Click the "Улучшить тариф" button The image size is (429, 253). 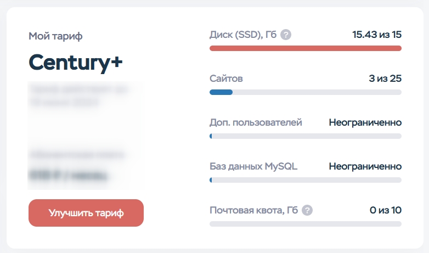tap(86, 213)
